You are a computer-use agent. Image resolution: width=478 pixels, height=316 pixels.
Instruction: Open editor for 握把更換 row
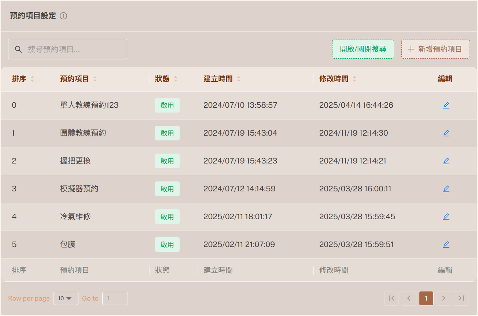point(446,161)
